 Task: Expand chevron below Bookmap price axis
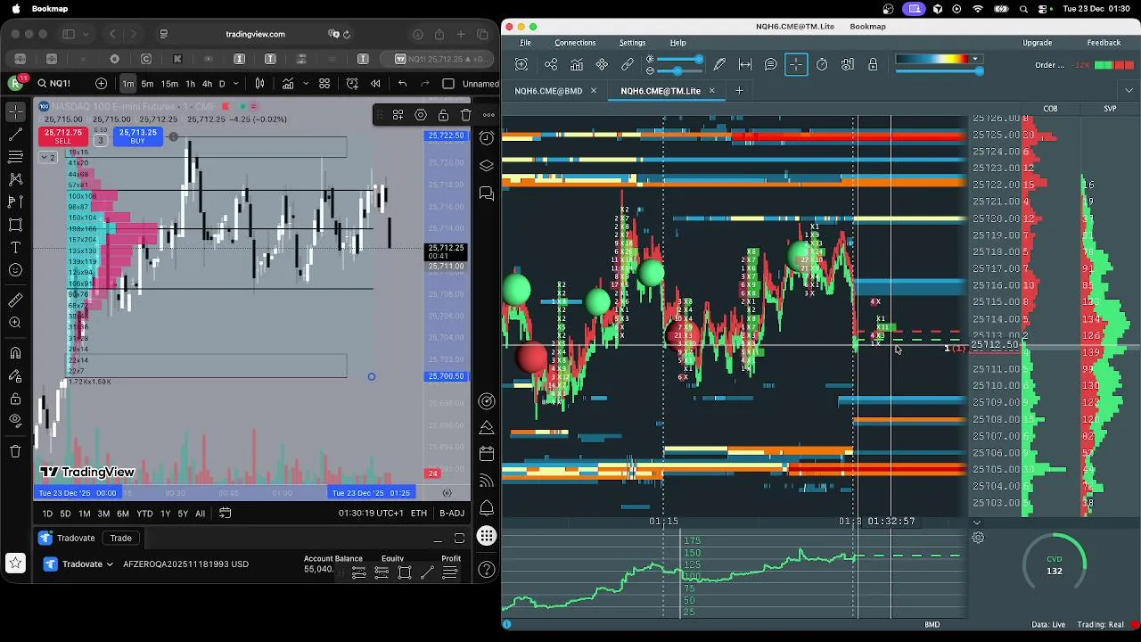pos(976,523)
